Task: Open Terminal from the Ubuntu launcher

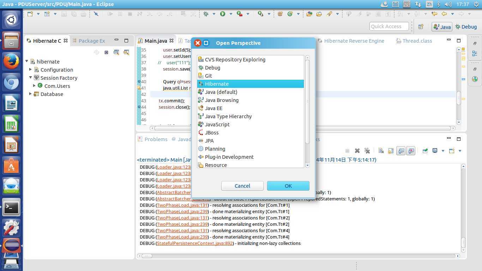Action: 11,208
